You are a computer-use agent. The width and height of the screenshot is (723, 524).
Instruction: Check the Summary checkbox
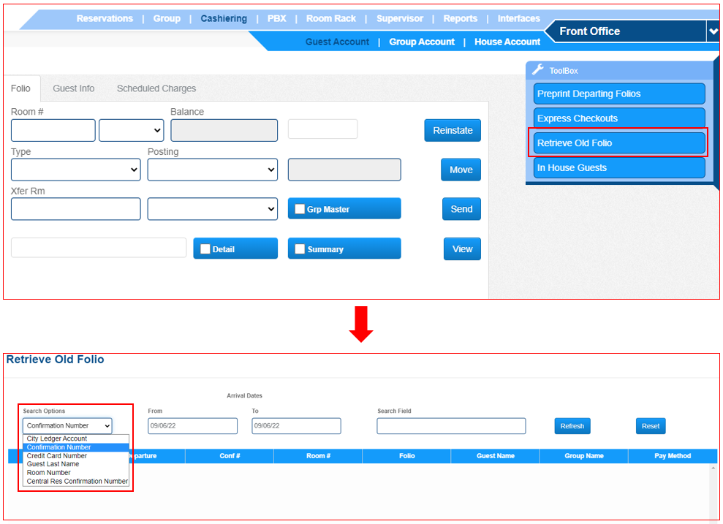point(300,249)
